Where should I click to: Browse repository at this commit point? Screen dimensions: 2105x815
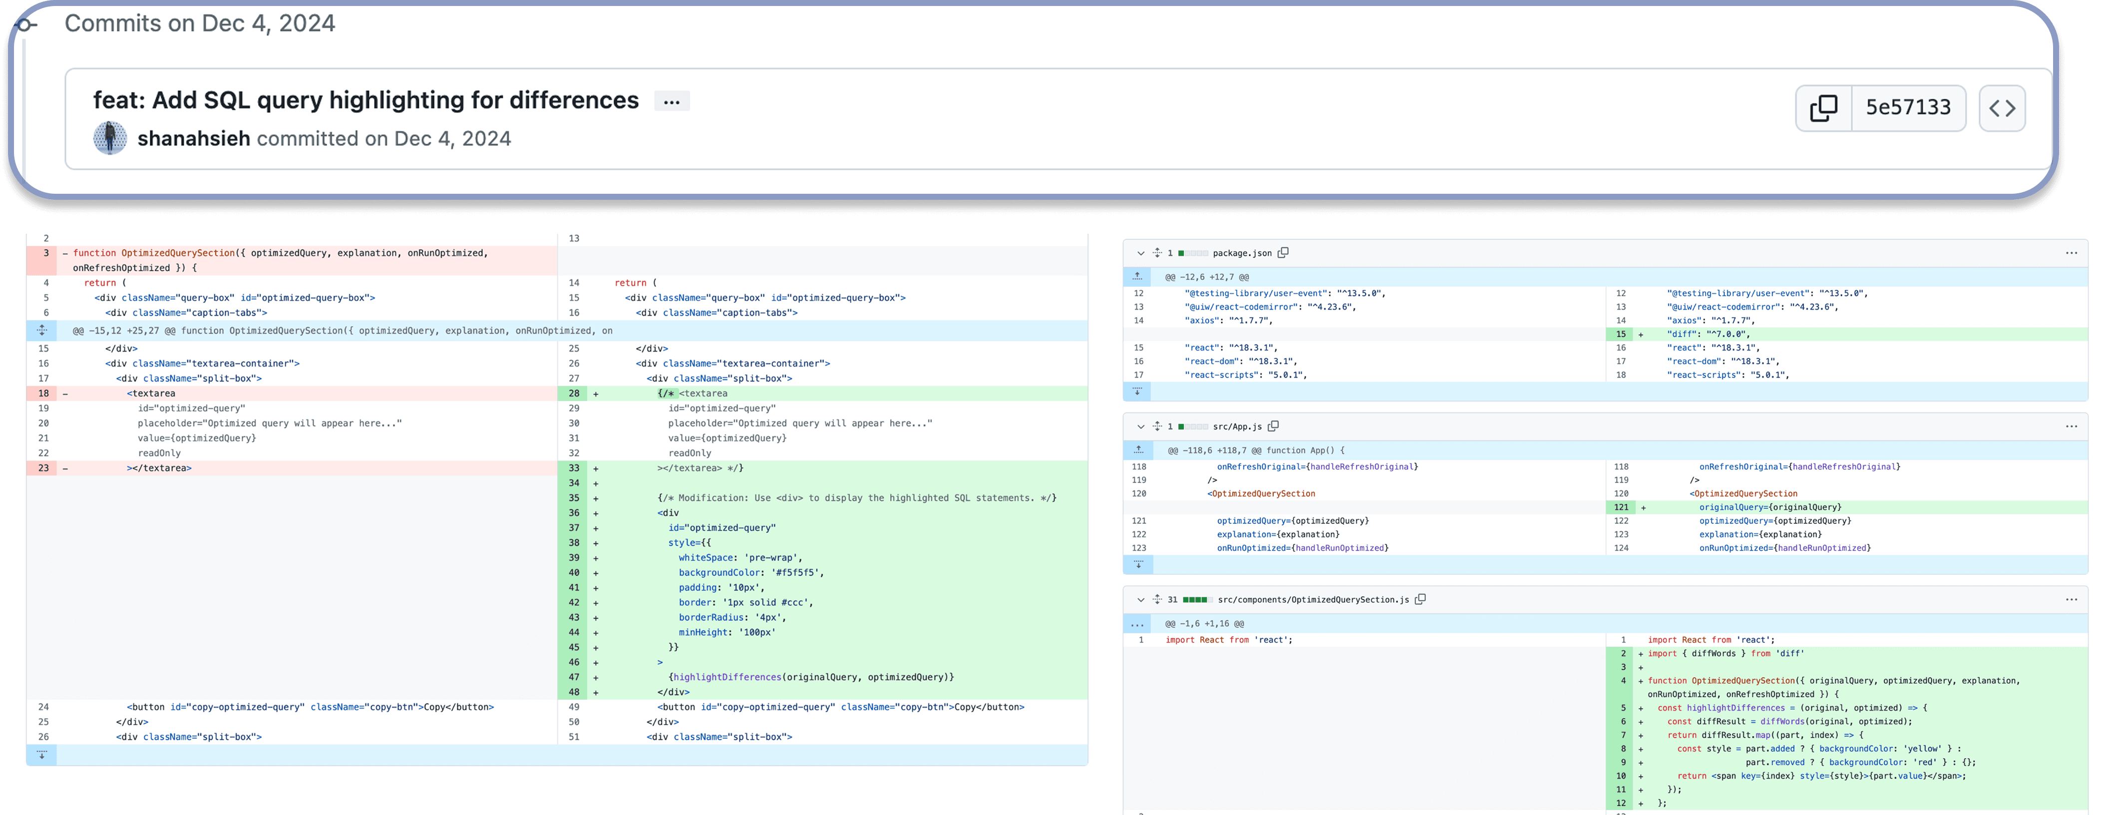(2001, 108)
